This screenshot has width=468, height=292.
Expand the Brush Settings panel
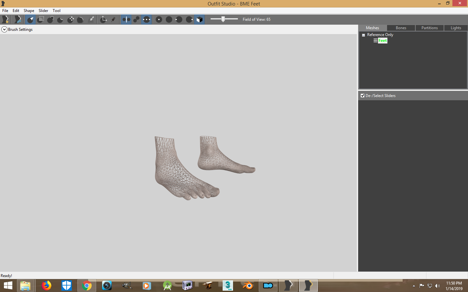4,30
